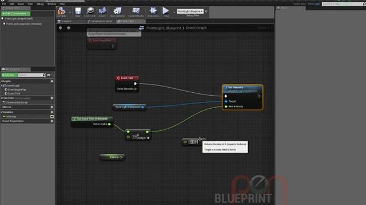
Task: Select the Point Light Component variable node
Action: tap(129, 107)
